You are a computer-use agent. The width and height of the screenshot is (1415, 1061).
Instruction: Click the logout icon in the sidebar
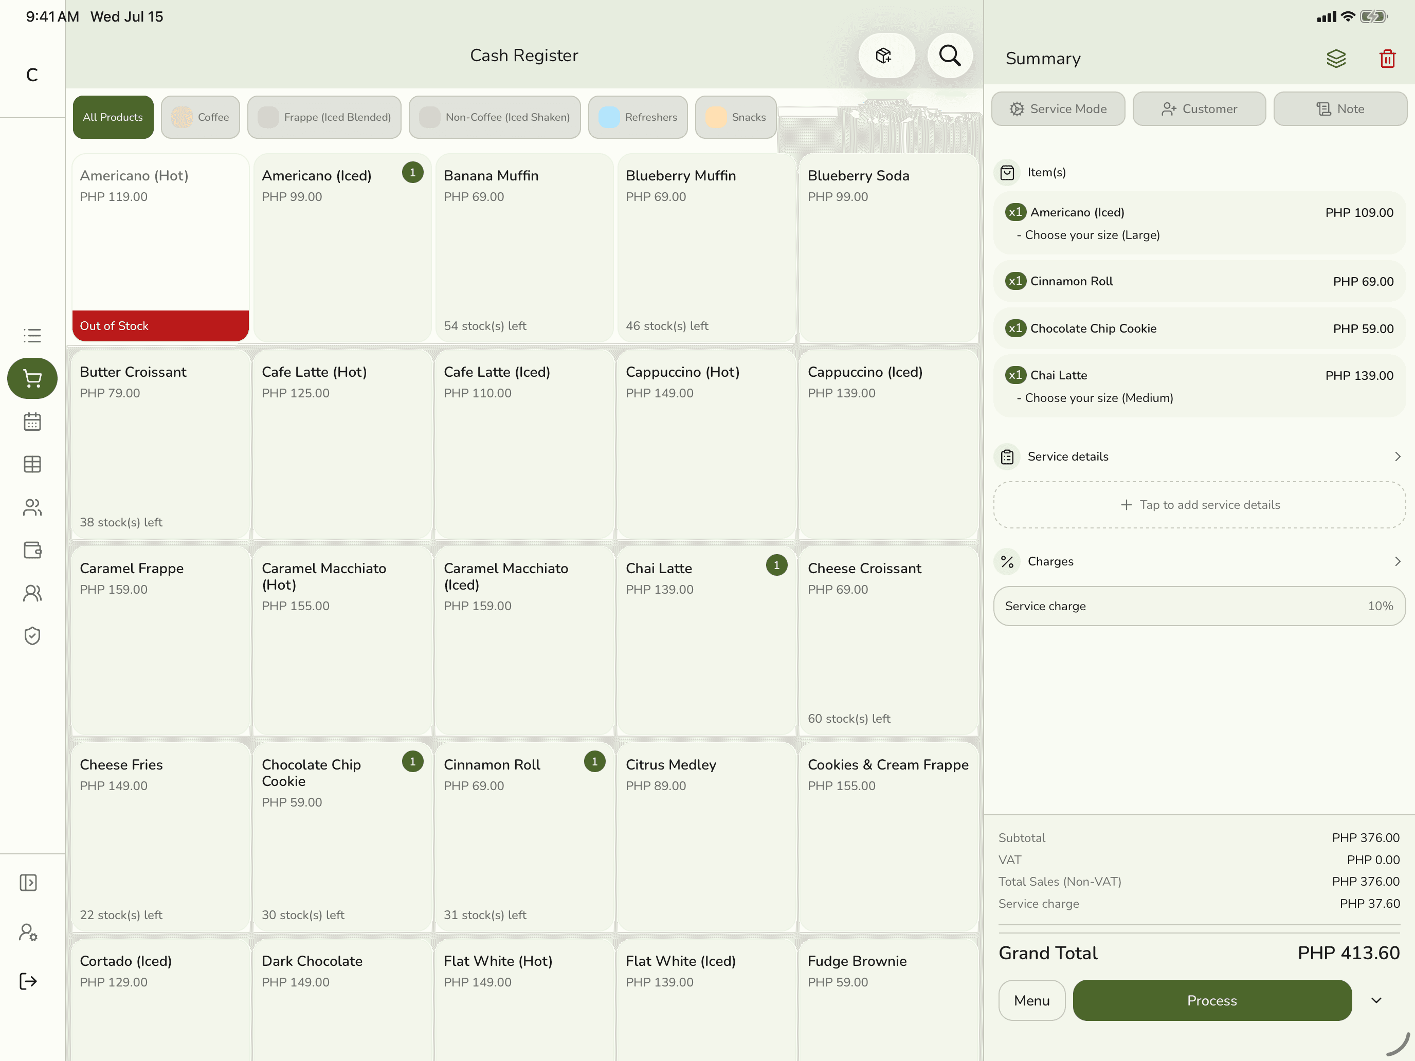[x=28, y=981]
